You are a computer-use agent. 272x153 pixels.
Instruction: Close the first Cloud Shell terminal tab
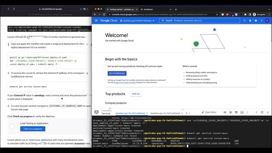tap(147, 113)
